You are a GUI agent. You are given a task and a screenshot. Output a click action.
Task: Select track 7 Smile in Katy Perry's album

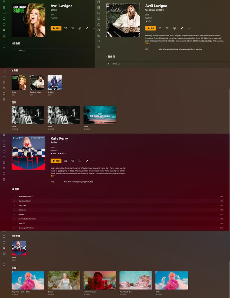[x=117, y=223]
